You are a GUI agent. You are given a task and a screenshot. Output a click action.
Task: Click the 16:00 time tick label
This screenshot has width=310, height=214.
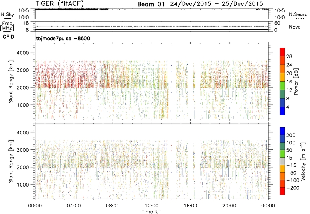coord(190,206)
